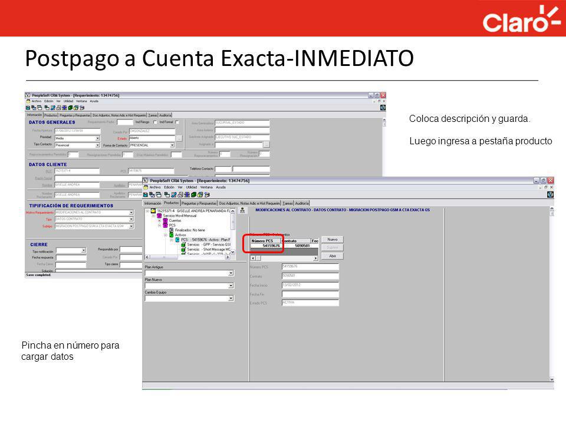Open the Tipo notificación dropdown in Cierre

click(x=83, y=250)
